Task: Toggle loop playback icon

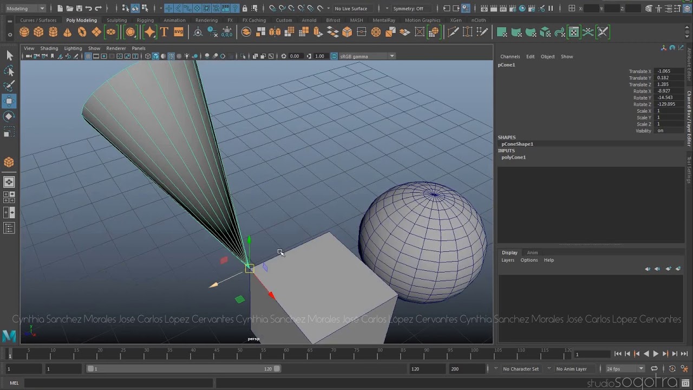Action: click(654, 369)
